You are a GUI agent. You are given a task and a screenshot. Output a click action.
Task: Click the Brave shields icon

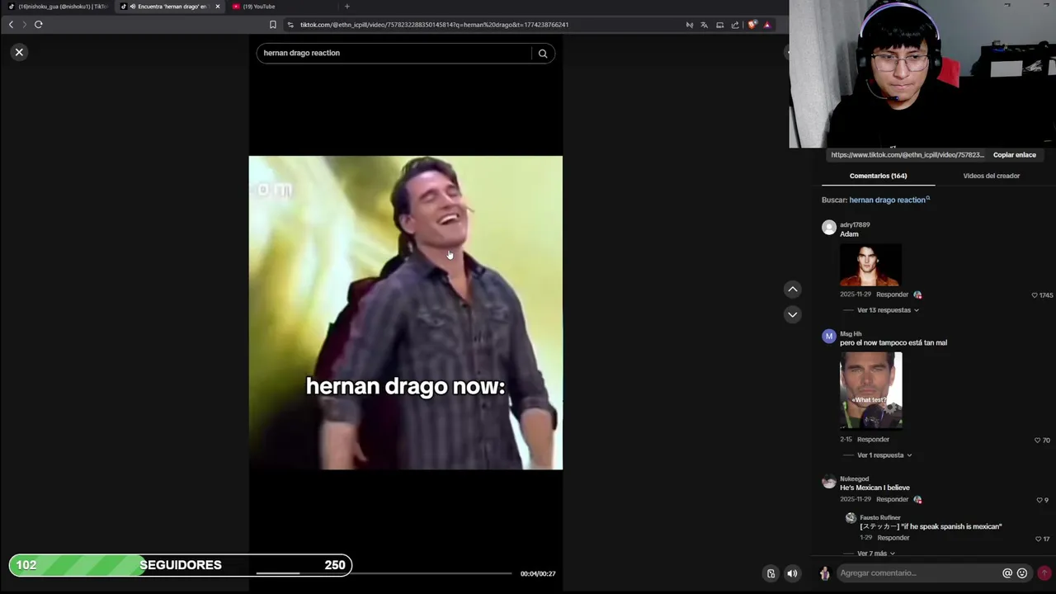[x=752, y=25]
